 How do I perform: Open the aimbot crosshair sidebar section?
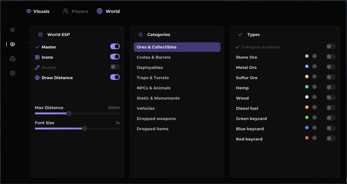(13, 30)
